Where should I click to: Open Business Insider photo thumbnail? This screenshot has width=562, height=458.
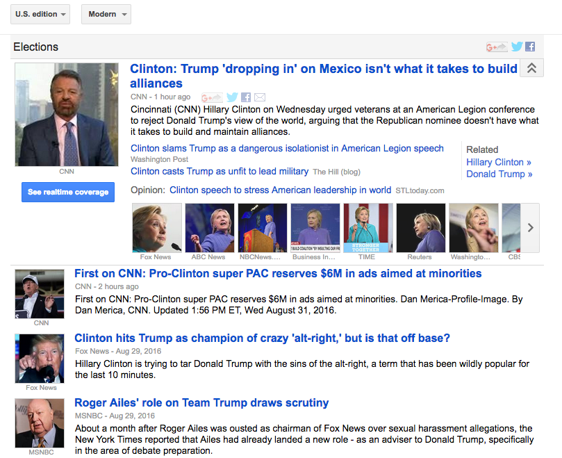click(x=315, y=228)
